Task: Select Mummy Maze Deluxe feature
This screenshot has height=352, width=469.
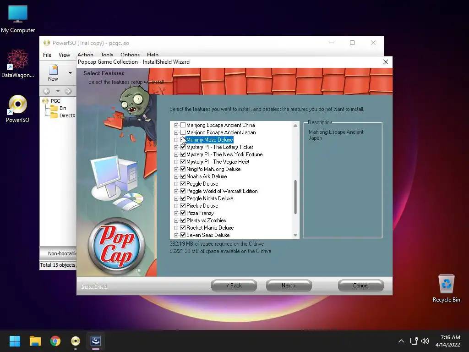Action: 209,140
